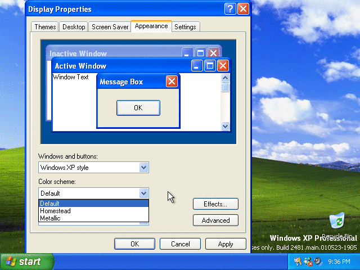
Task: Click Active Window preview maximize button
Action: pyautogui.click(x=210, y=66)
